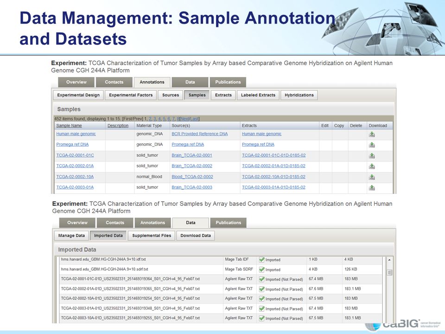The width and height of the screenshot is (445, 334).
Task: Click the Imported Data list scrollbar thumb
Action: tap(389, 273)
